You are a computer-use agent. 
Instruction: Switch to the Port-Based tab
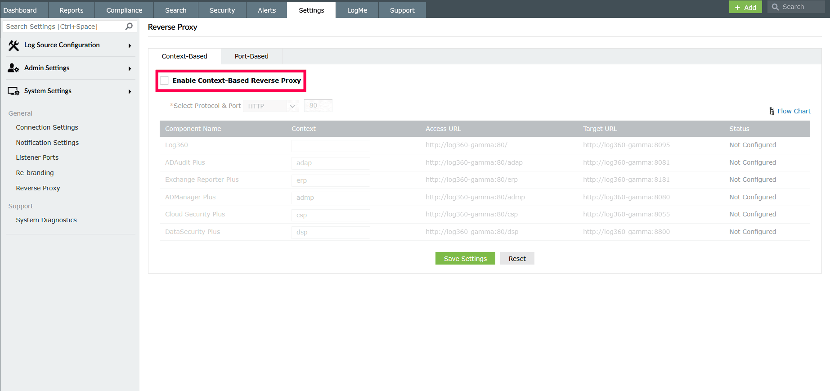pos(251,56)
